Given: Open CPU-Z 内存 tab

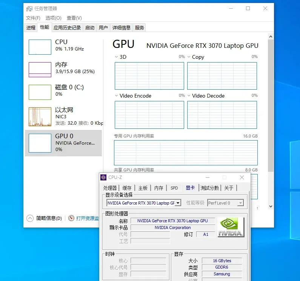Looking at the screenshot, I should 159,188.
